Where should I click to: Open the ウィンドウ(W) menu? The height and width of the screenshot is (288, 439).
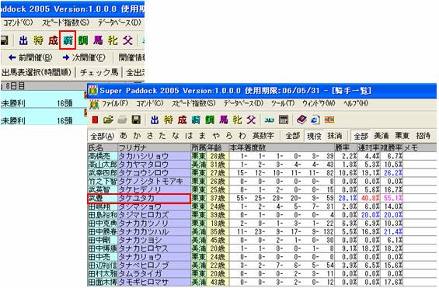click(x=319, y=104)
